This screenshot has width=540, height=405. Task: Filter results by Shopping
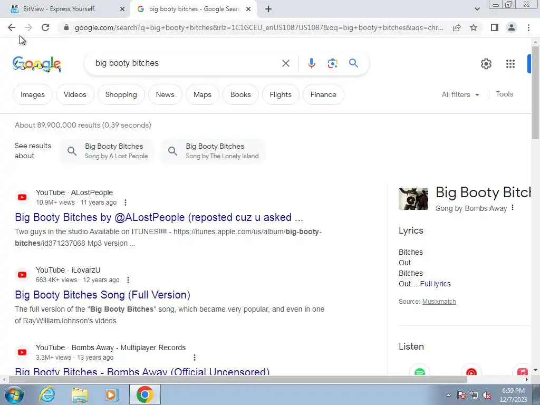click(121, 95)
